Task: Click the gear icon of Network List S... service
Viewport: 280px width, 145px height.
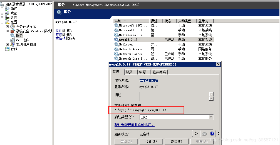Action: (117, 59)
